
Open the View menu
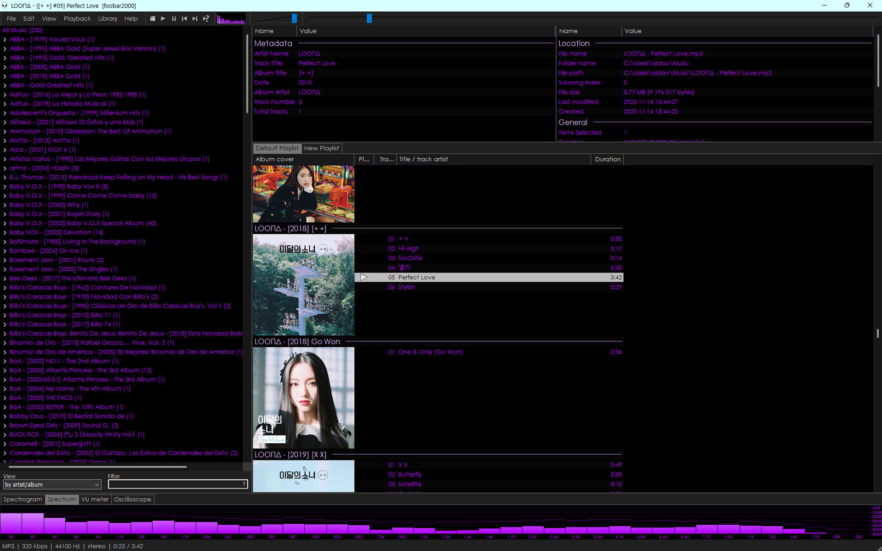[49, 19]
